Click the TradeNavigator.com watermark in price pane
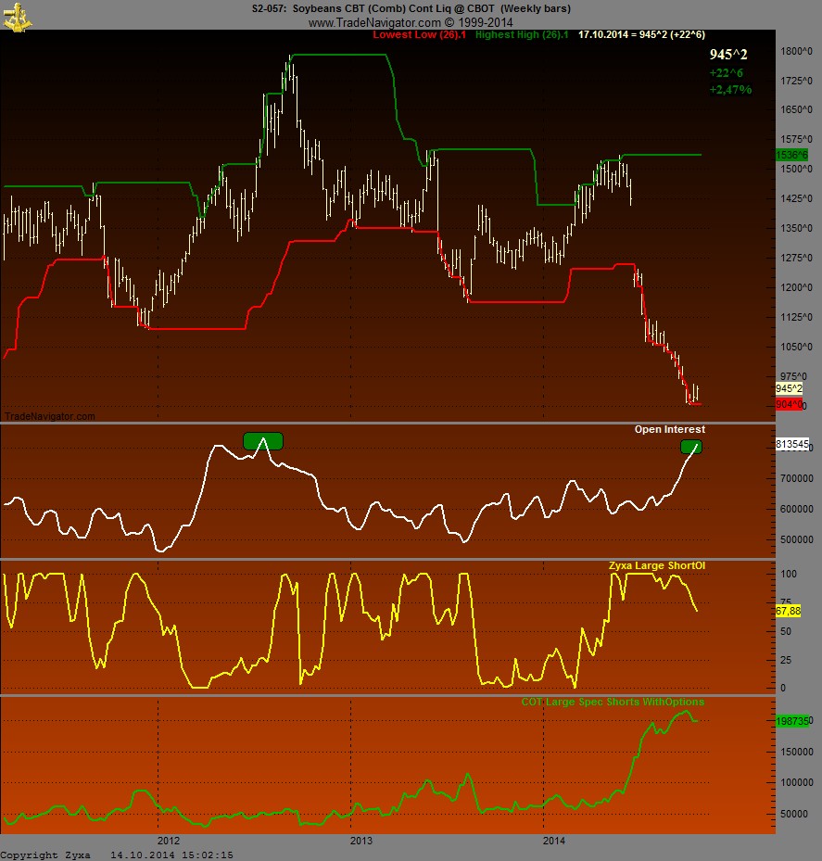 49,416
